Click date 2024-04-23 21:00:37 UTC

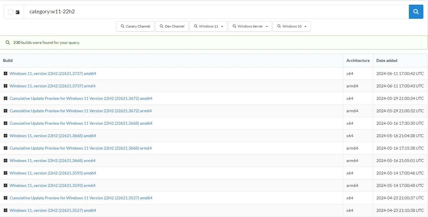pos(400,198)
